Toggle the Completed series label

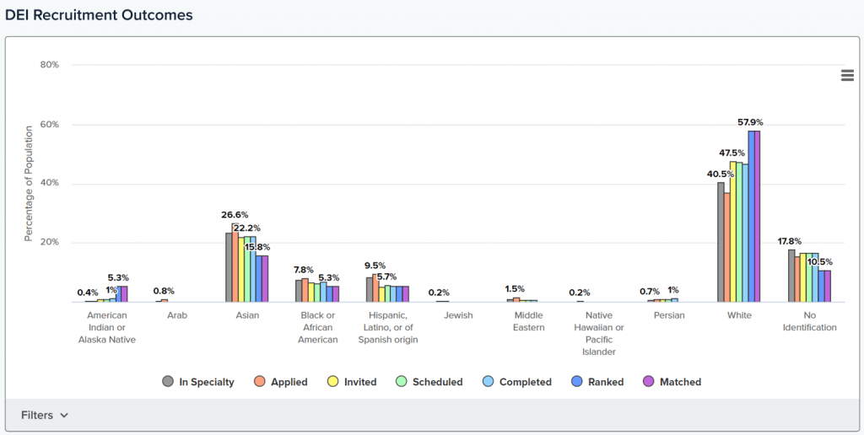tap(525, 382)
